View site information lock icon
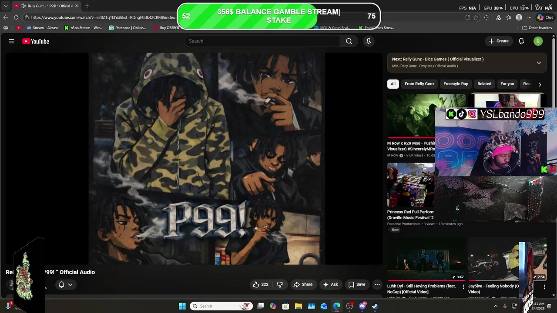The image size is (557, 313). (27, 17)
